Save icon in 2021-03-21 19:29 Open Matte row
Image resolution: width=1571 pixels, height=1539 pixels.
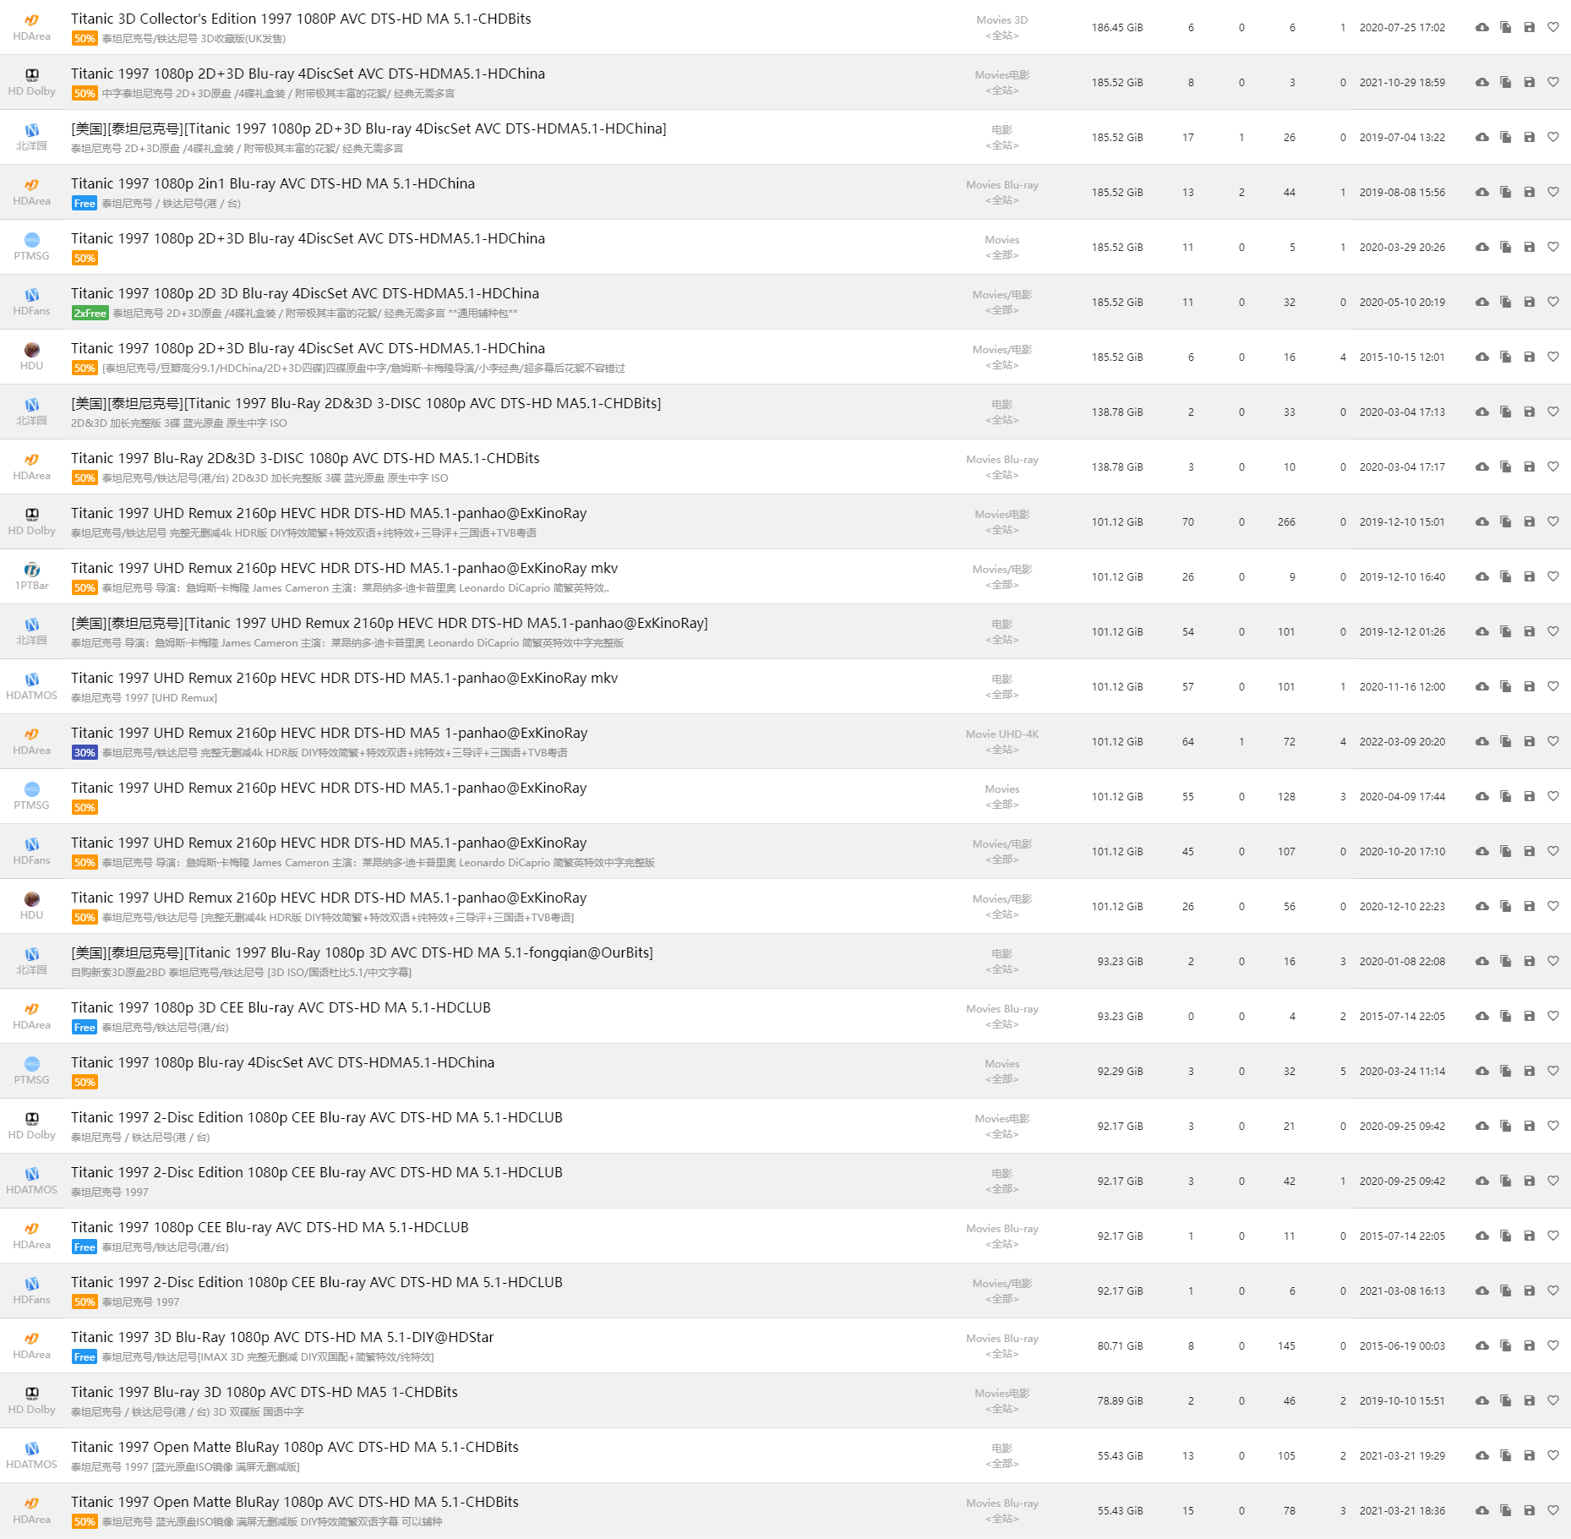[x=1530, y=1456]
